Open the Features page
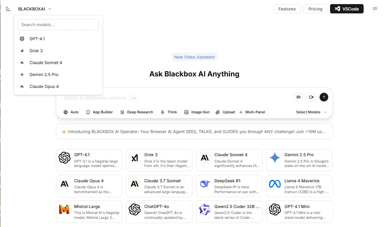Screen dimensions: 386x227 click(x=287, y=9)
